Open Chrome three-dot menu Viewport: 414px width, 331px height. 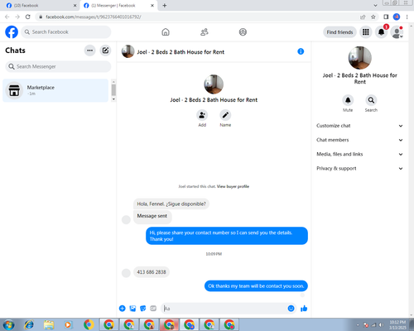pos(407,17)
